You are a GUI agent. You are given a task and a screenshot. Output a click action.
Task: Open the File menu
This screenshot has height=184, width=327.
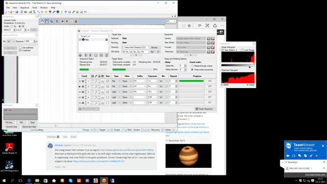(8, 7)
